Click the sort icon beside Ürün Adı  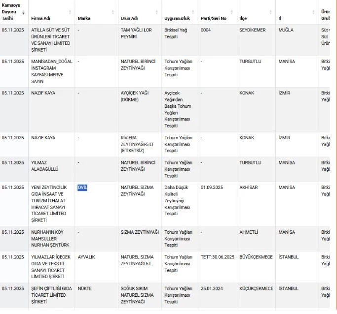tap(156, 12)
